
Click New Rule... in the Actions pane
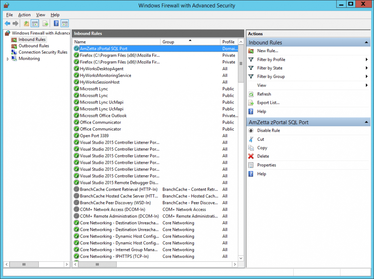[268, 50]
